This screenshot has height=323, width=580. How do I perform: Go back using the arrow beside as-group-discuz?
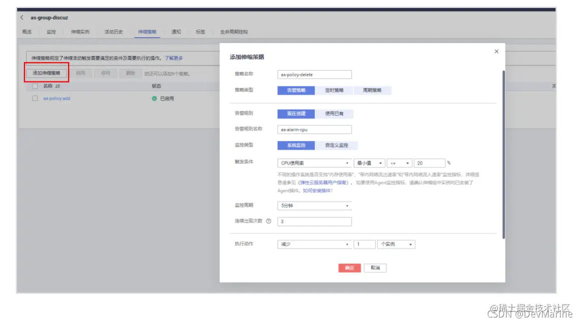tap(22, 17)
